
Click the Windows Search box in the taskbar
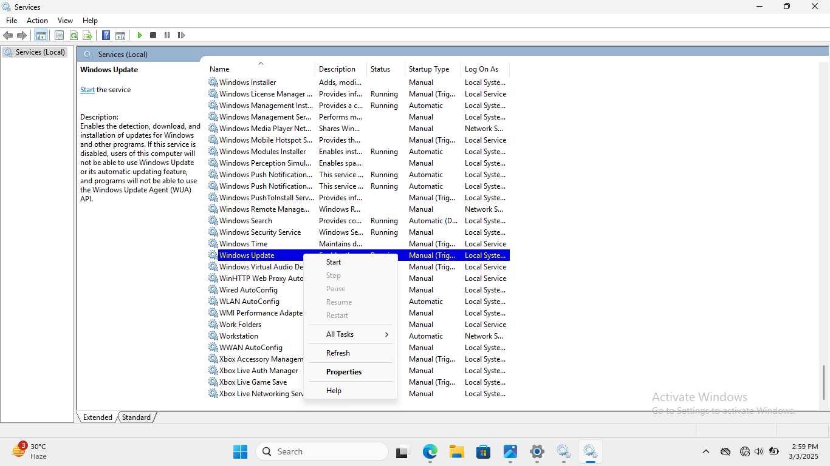[322, 451]
